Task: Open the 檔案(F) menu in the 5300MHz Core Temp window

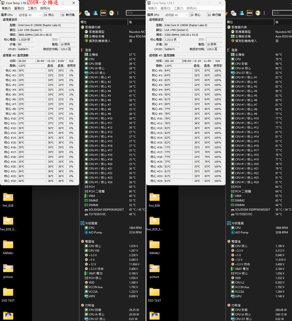Action: (152, 8)
